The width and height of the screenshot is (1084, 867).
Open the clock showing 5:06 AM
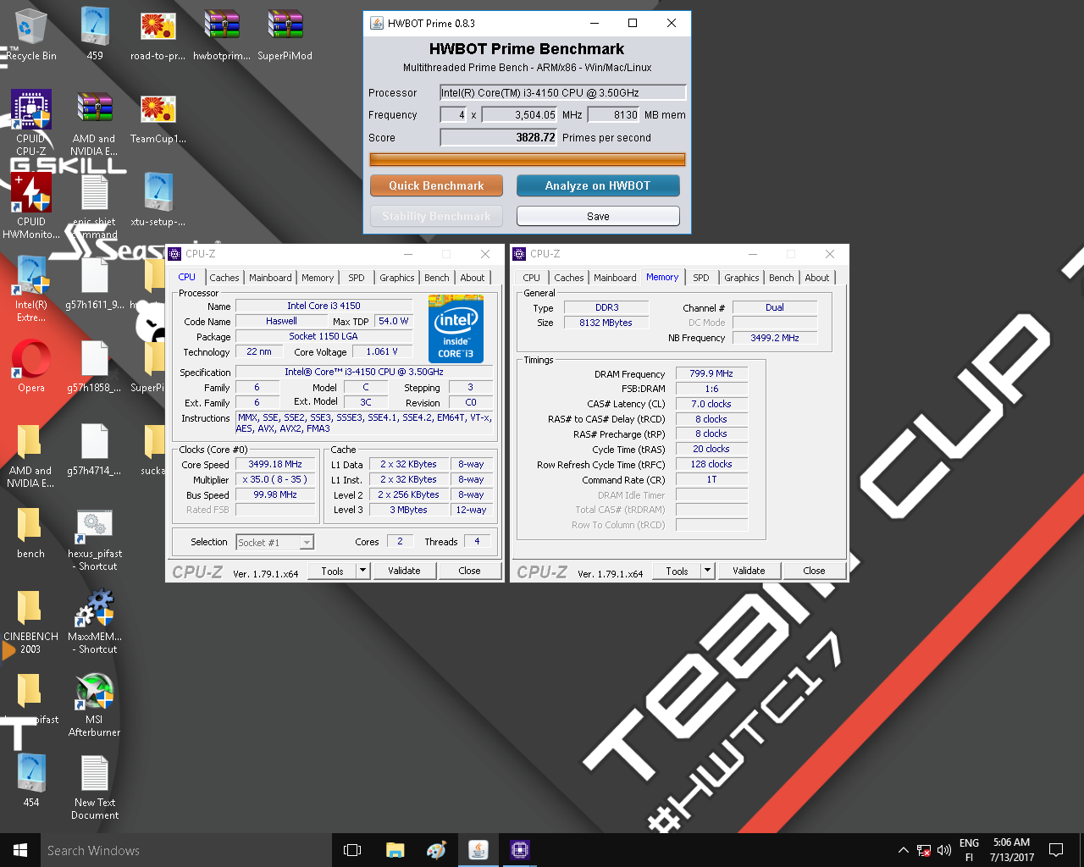tap(1012, 850)
